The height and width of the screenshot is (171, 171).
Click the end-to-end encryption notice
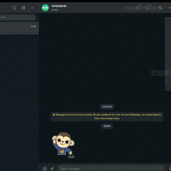pyautogui.click(x=107, y=116)
